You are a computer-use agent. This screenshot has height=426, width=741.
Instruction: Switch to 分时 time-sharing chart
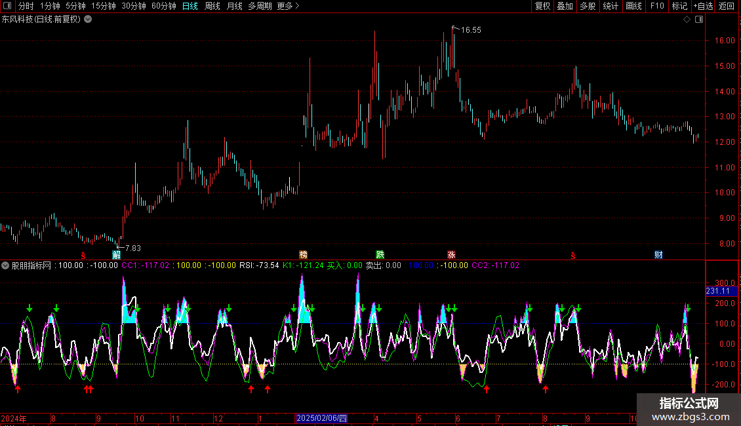coord(26,6)
